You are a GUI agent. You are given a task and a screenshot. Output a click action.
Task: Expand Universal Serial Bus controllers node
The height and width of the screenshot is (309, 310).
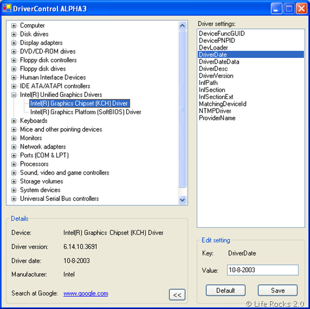(x=14, y=199)
